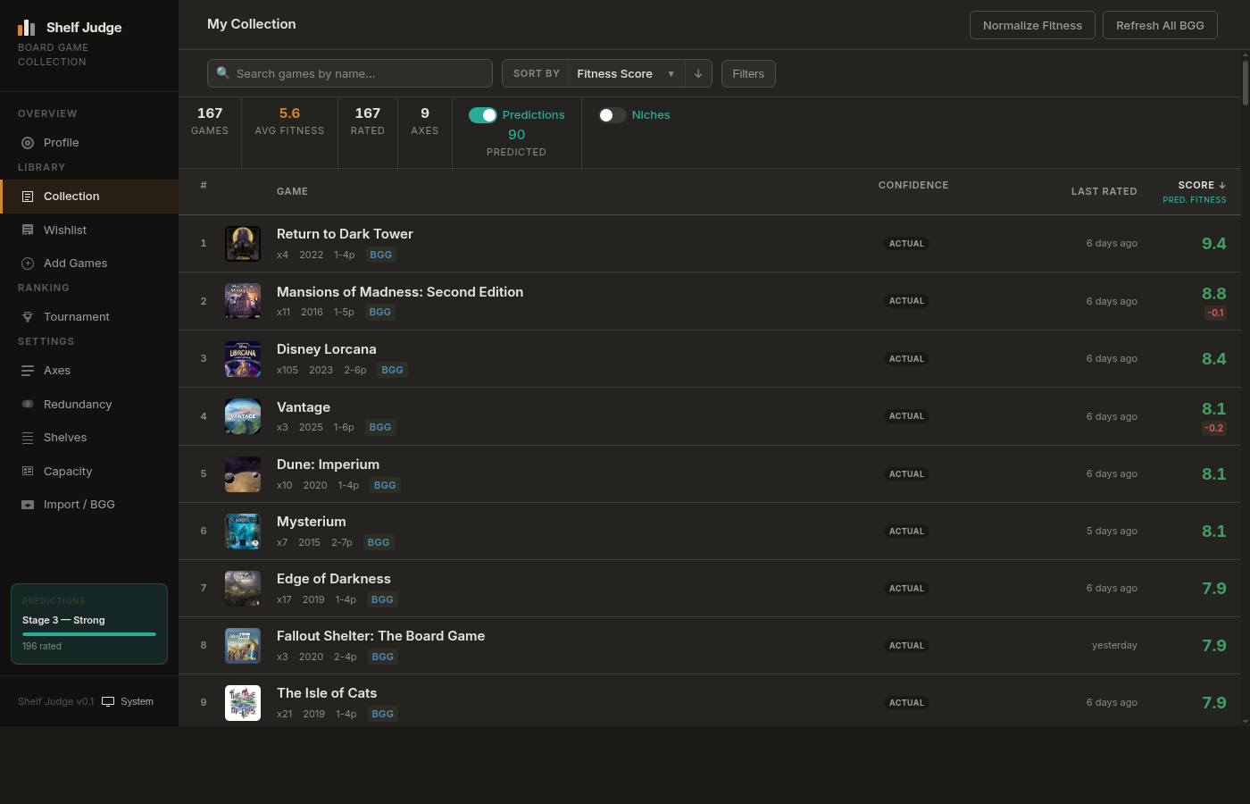Click the Capacity icon

(28, 471)
